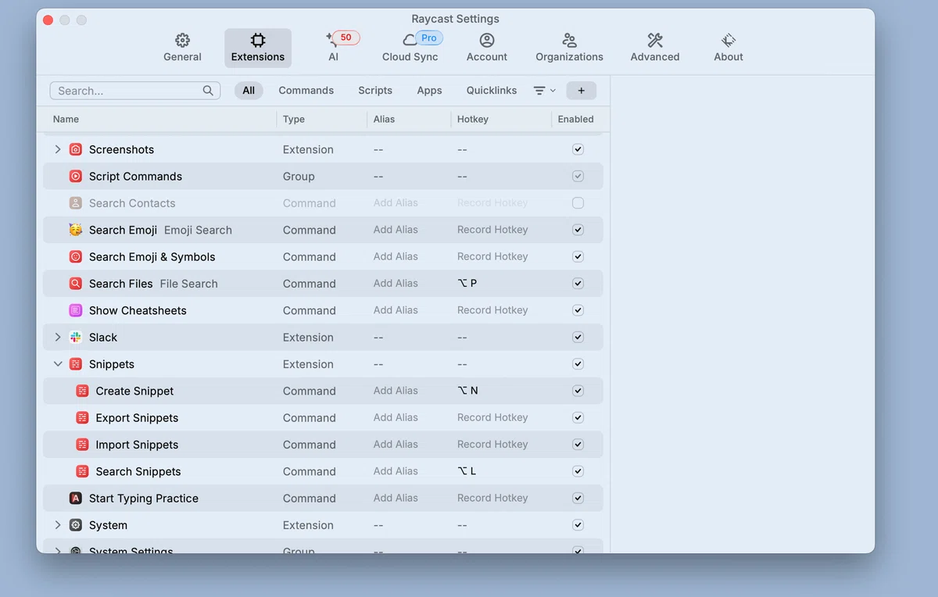The image size is (938, 597).
Task: Enable the Search Contacts checkbox
Action: pos(578,203)
